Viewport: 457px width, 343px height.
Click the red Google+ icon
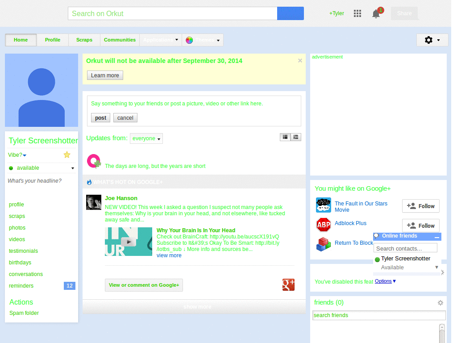288,284
